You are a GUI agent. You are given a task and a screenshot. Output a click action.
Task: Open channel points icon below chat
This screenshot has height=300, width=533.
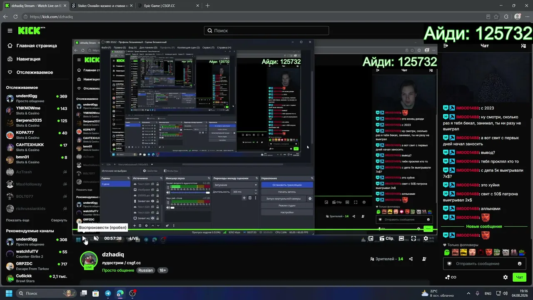(x=451, y=277)
